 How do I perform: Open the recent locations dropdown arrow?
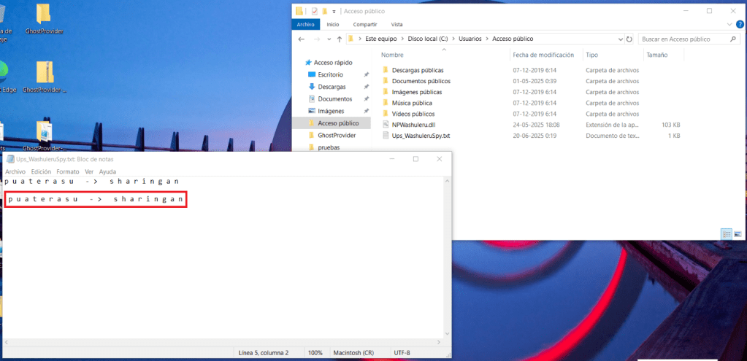tap(328, 39)
